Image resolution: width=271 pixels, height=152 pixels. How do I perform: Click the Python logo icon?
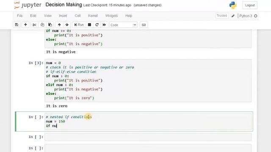coord(233,5)
